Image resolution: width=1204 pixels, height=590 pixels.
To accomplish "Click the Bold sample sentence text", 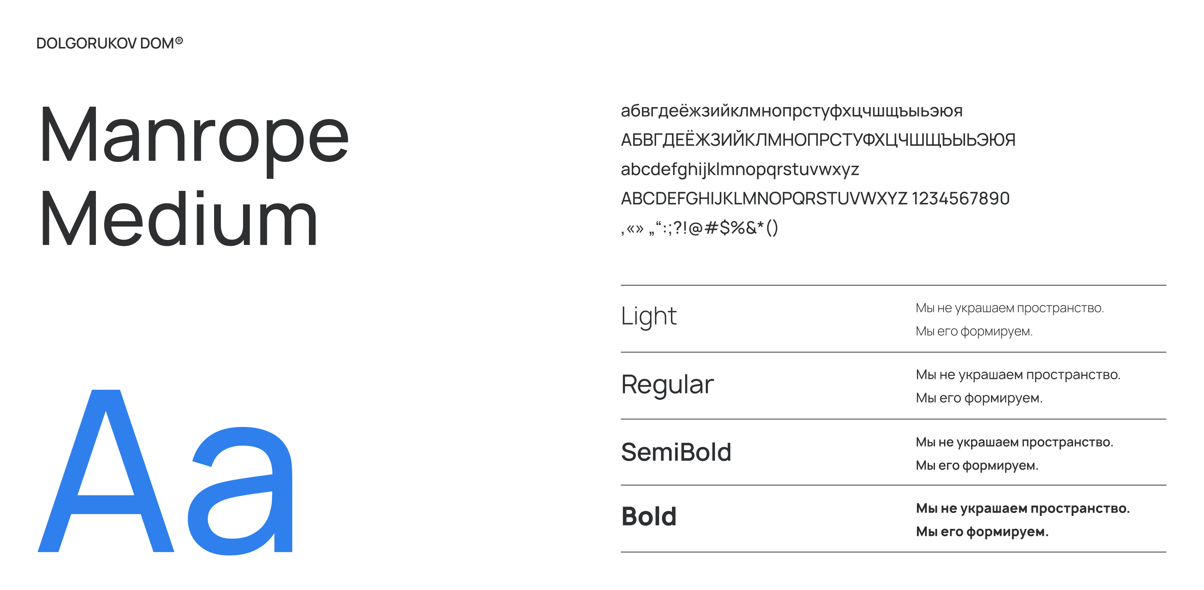I will 1022,519.
